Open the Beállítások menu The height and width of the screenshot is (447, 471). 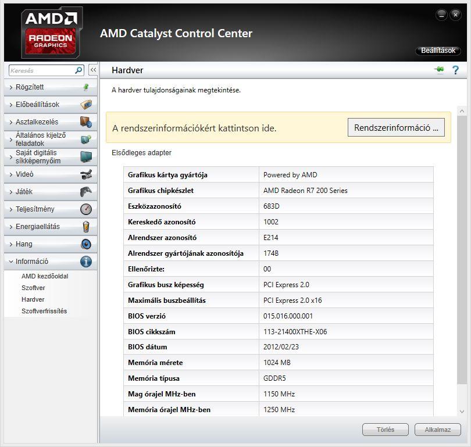point(438,51)
